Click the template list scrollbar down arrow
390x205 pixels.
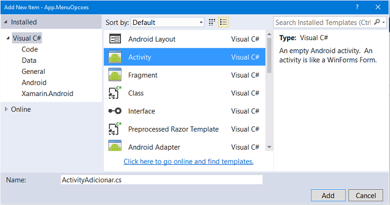tap(269, 147)
